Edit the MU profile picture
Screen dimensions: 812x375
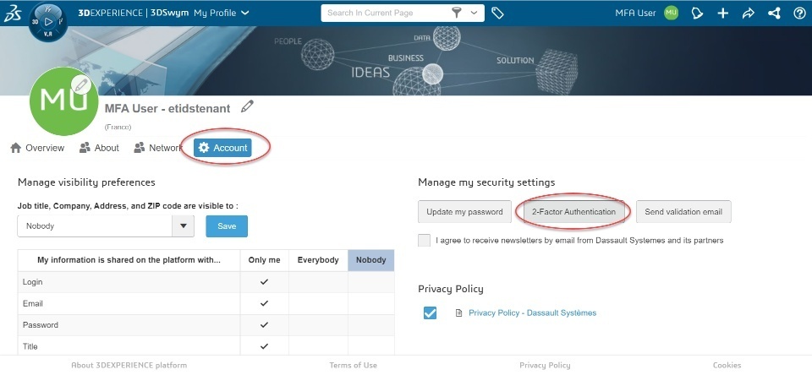click(x=81, y=84)
